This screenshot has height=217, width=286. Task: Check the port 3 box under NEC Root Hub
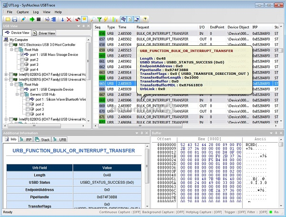click(22, 64)
